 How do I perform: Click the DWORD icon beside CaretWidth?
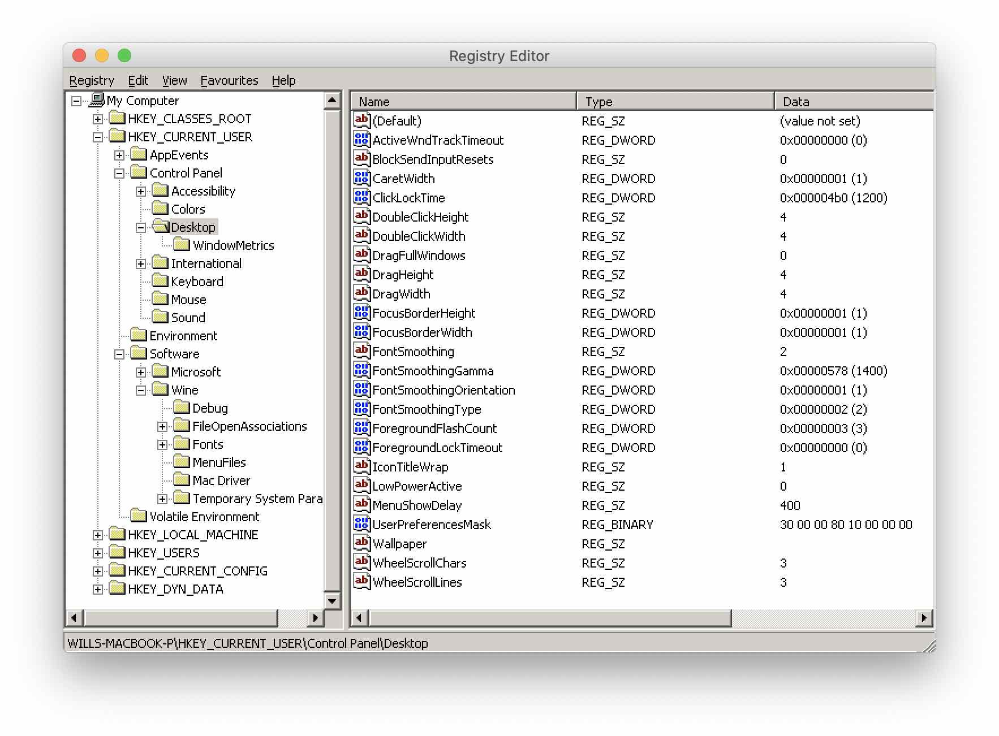tap(362, 177)
